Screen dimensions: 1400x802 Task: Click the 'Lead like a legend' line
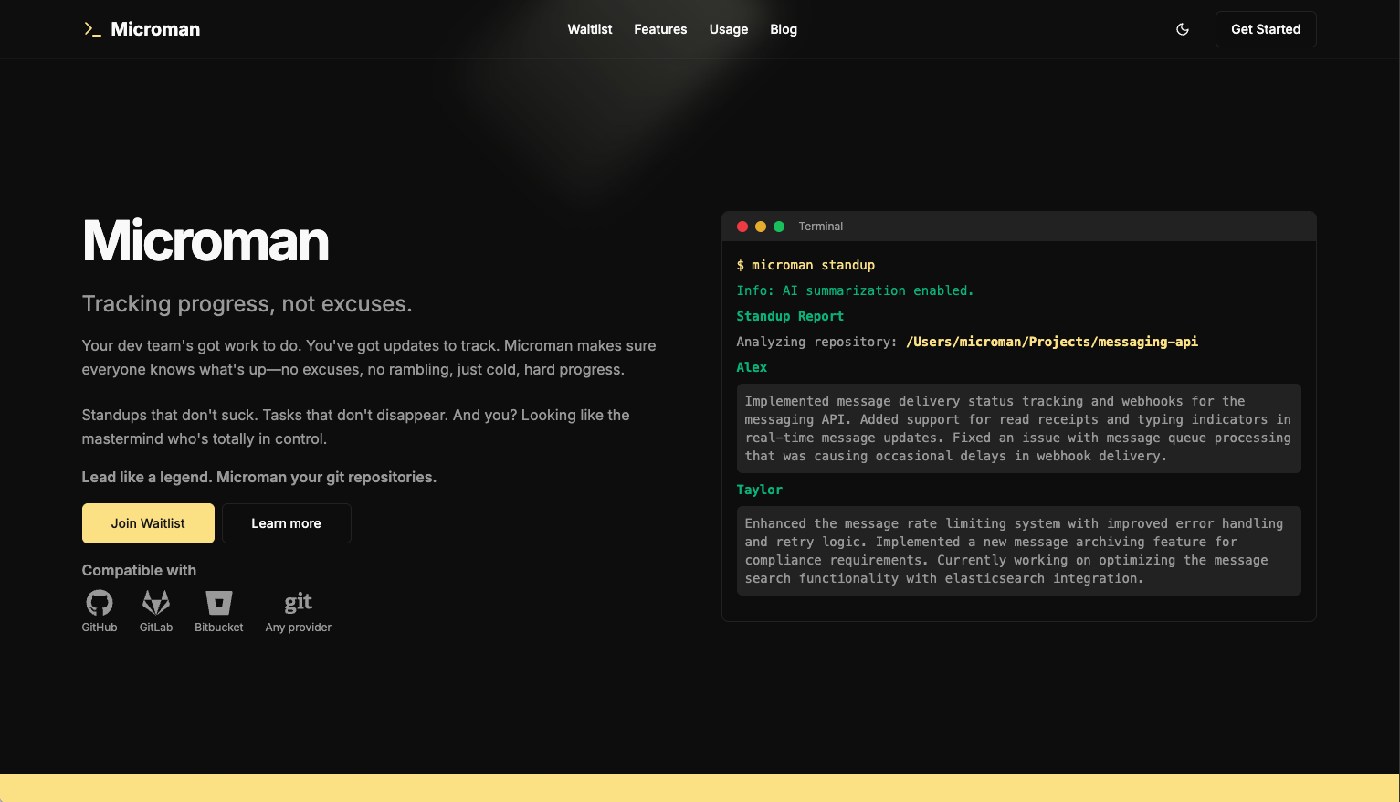[259, 477]
